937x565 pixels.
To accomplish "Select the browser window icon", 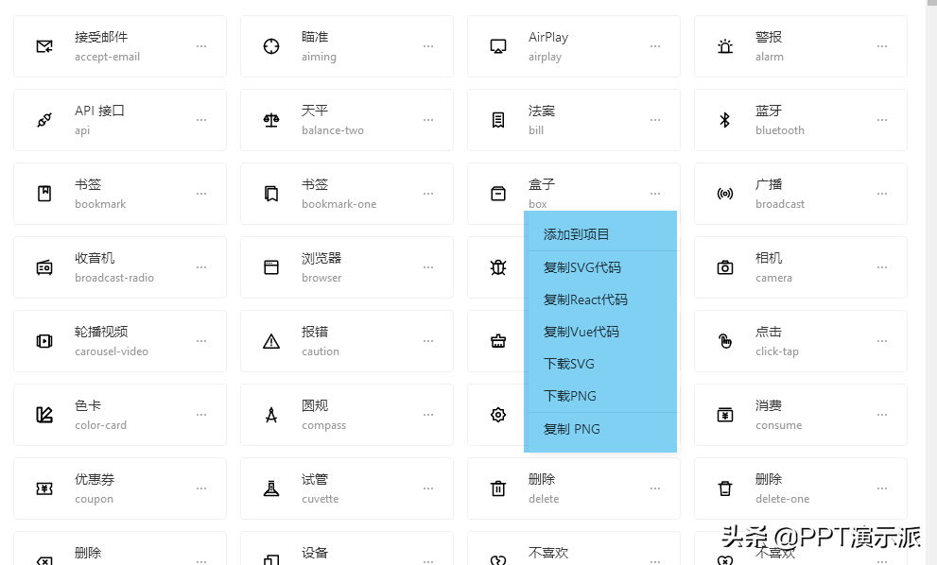I will coord(271,267).
